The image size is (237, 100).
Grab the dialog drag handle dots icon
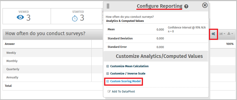tap(108, 6)
